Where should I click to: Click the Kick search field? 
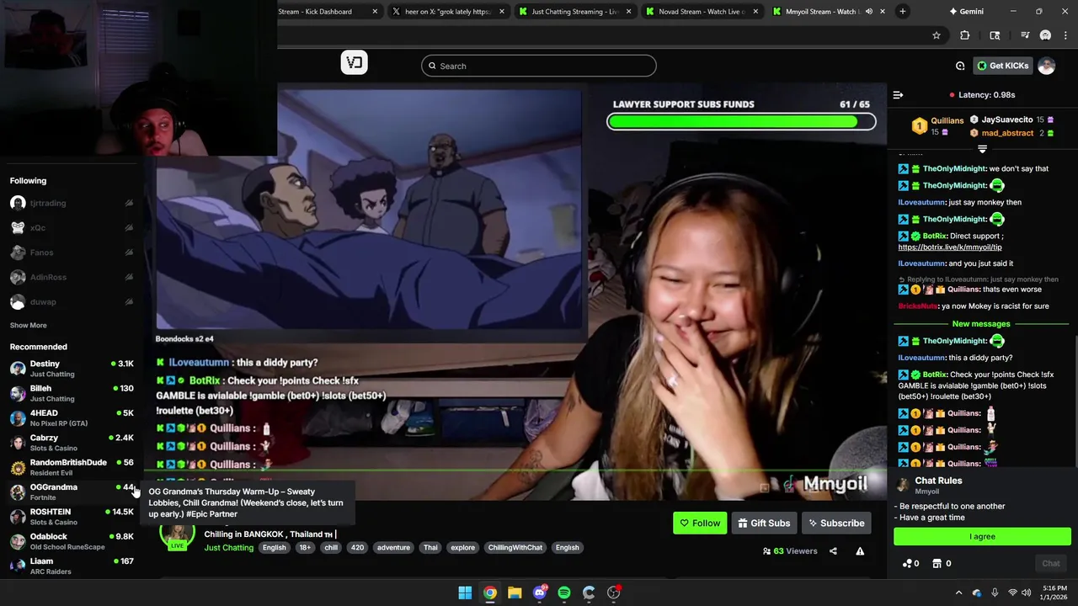pos(539,66)
